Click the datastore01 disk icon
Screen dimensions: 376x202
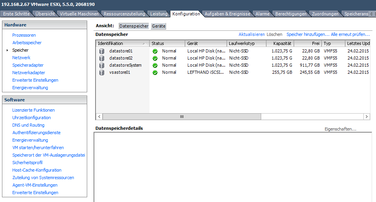click(x=102, y=51)
